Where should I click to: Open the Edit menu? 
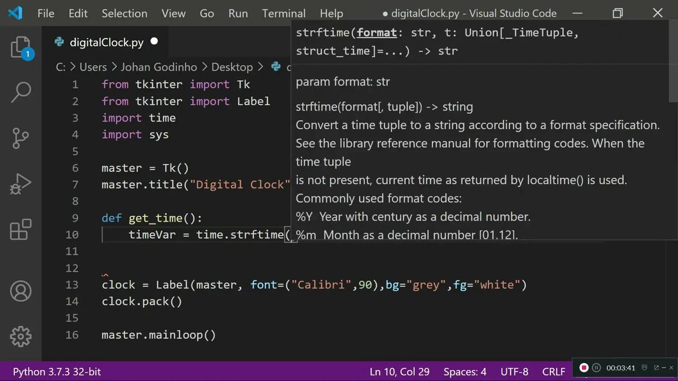pos(78,13)
